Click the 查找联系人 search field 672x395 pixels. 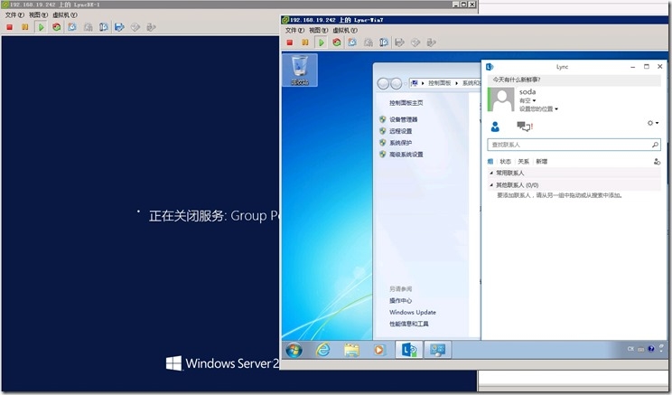pyautogui.click(x=574, y=145)
